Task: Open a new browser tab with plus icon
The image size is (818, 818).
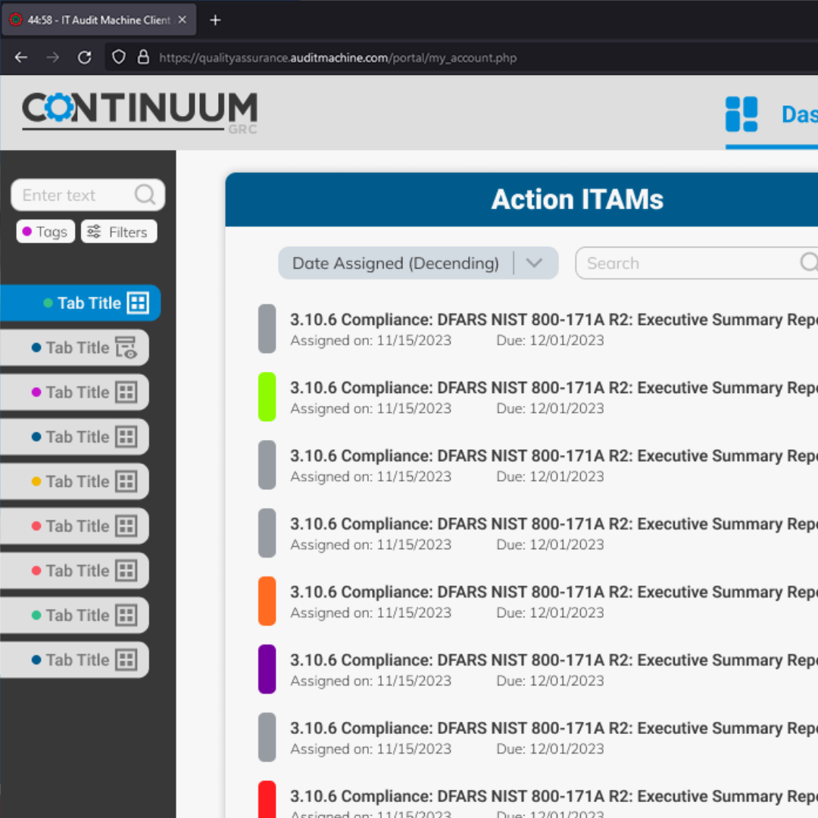Action: pos(215,20)
